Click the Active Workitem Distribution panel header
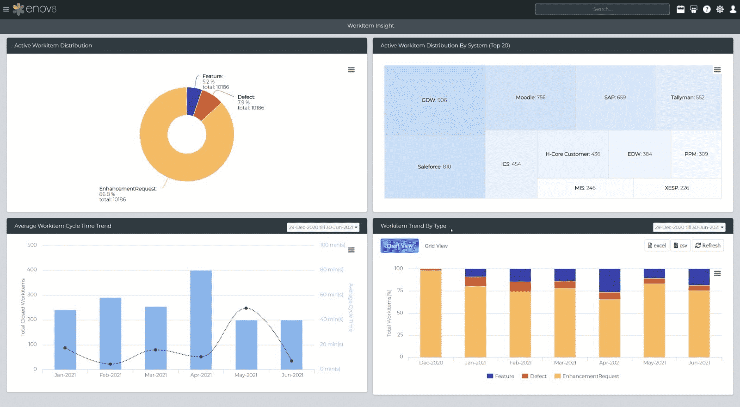The width and height of the screenshot is (740, 407). click(x=187, y=45)
